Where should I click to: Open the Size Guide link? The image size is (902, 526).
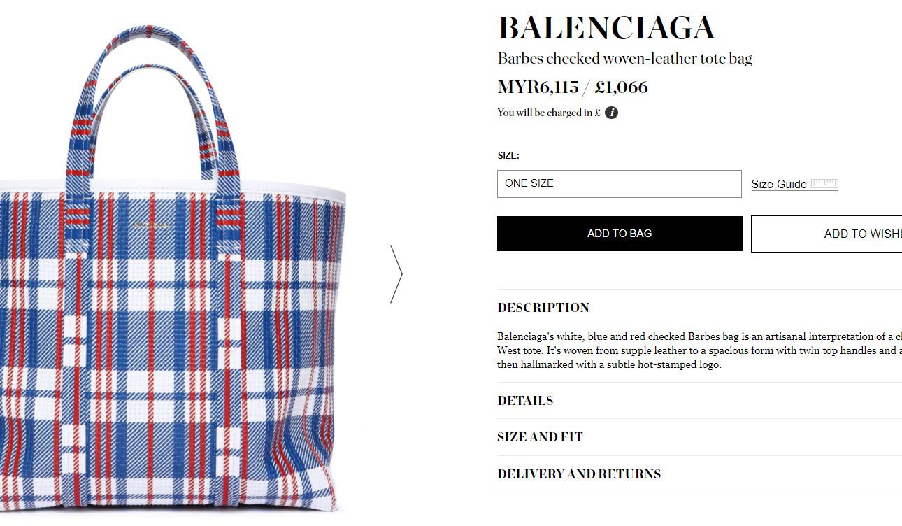[x=779, y=185]
